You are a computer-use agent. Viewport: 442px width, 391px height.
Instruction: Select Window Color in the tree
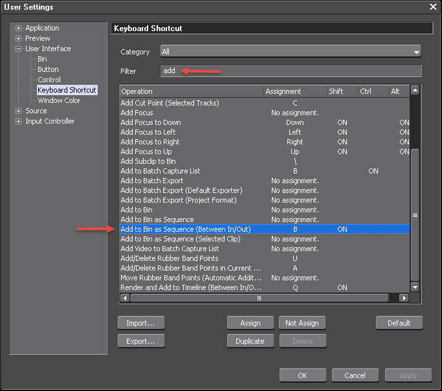point(59,100)
